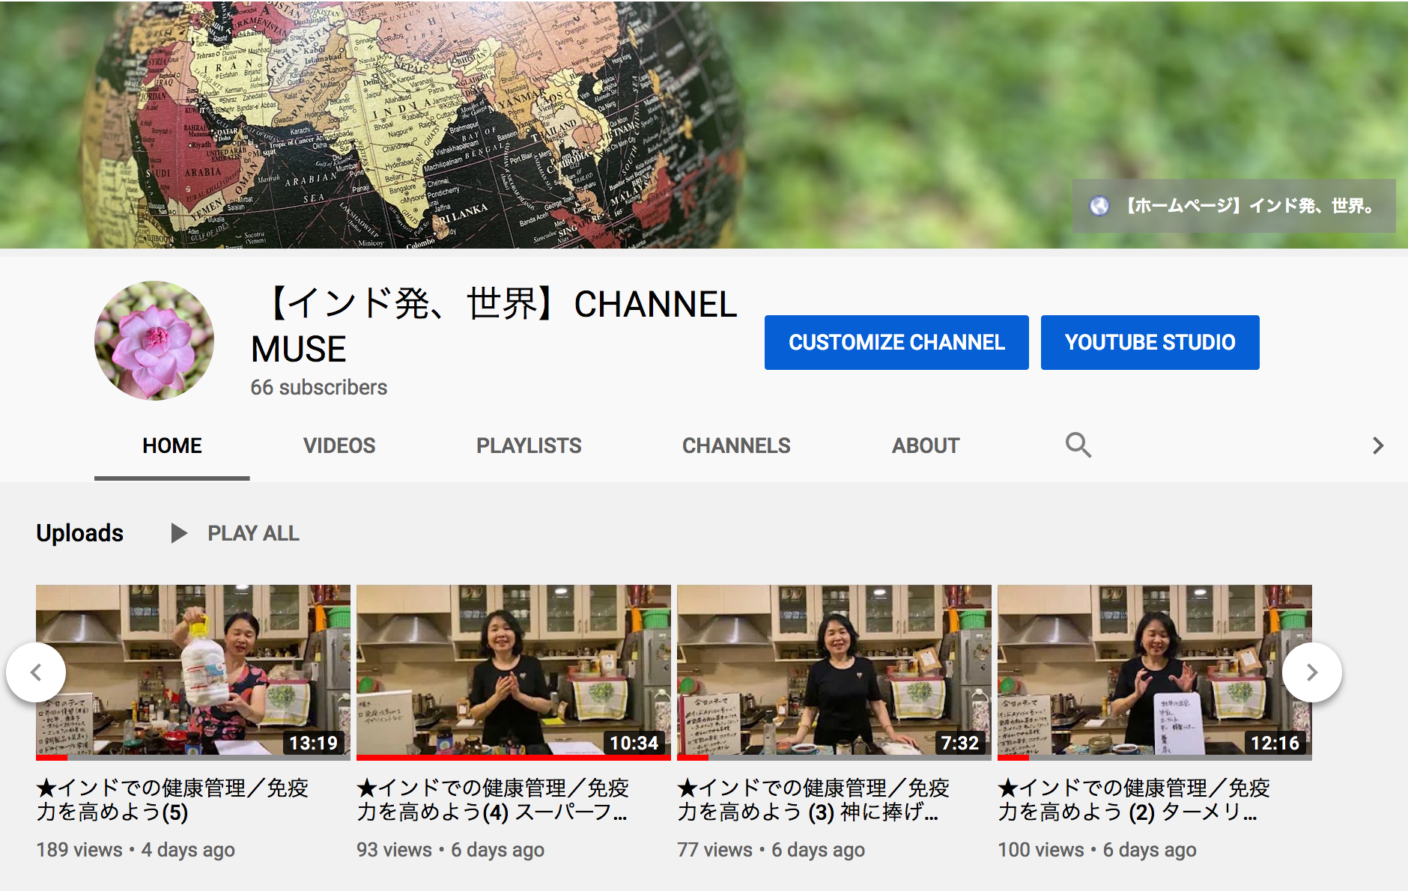Screen dimensions: 1408x891
Task: Click the Customize Channel button
Action: tap(896, 342)
